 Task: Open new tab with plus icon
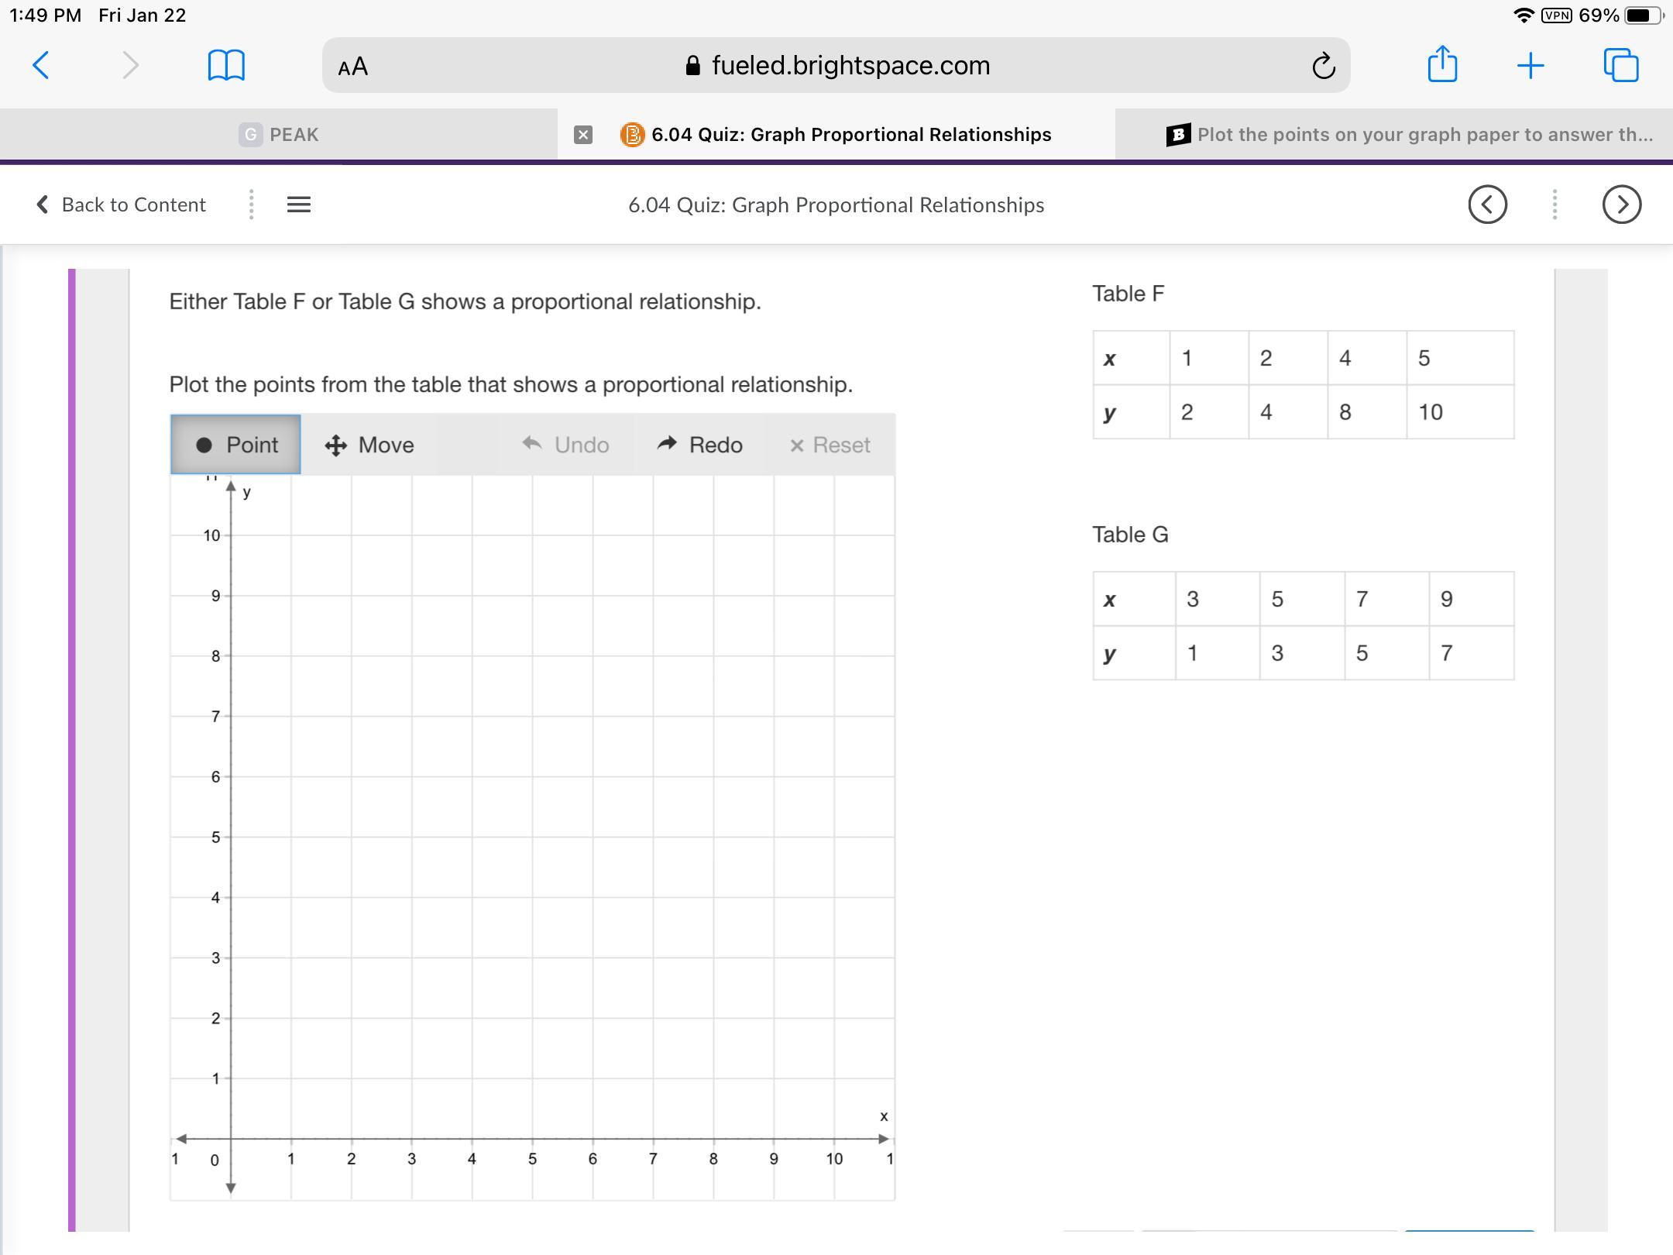point(1530,66)
